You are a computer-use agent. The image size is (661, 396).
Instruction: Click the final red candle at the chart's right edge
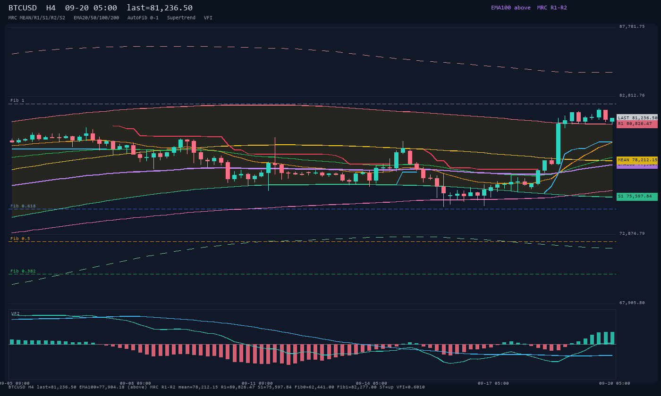[605, 115]
